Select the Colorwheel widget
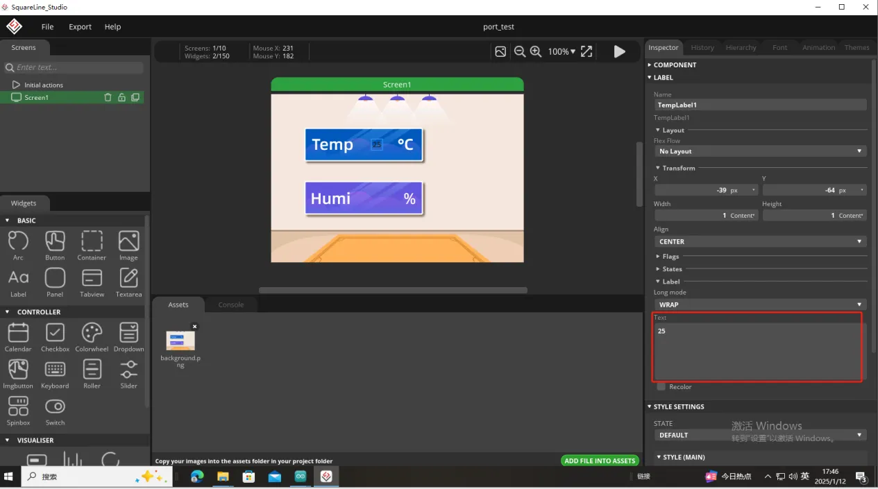The width and height of the screenshot is (878, 489). pyautogui.click(x=92, y=336)
